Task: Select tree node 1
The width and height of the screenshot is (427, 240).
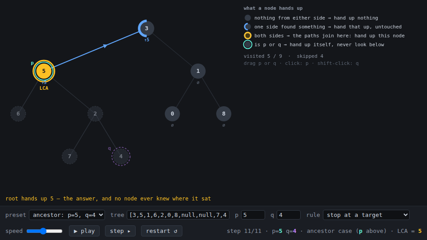Action: pos(198,71)
